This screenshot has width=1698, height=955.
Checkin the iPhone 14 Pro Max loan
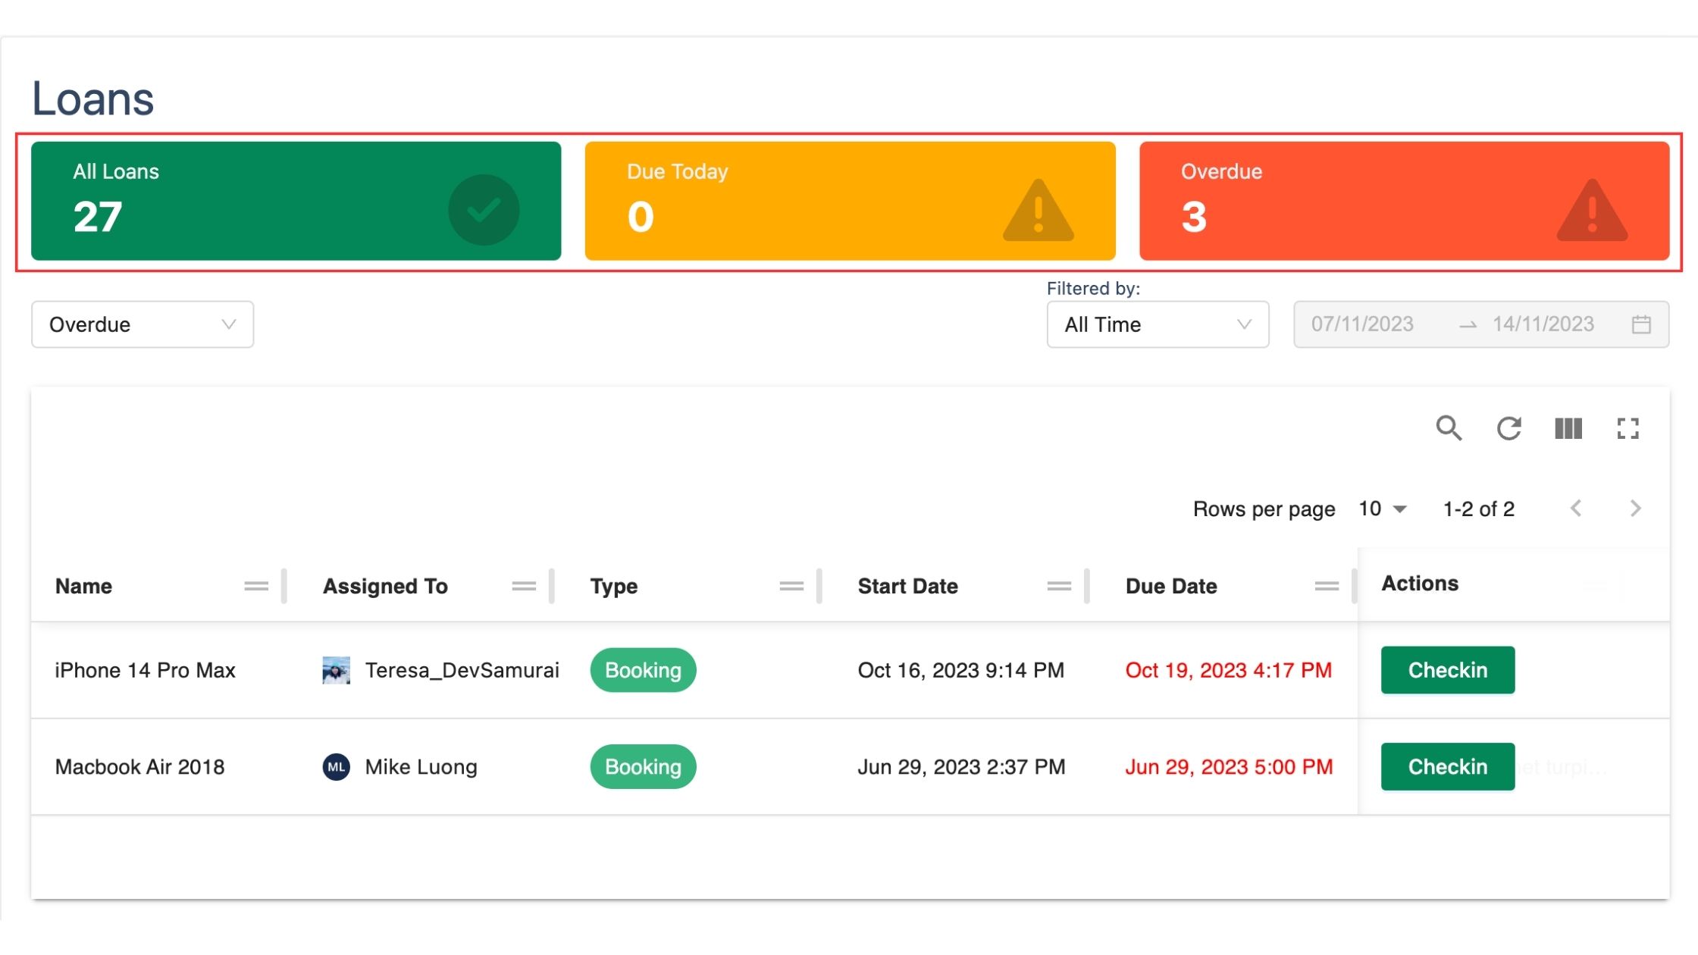point(1447,670)
